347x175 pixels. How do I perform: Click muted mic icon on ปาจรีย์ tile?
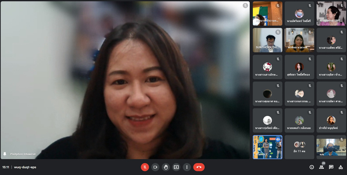(x=341, y=112)
